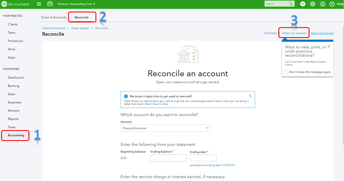Open the Precious' Accounting Firm client dropdown
Screen dimensions: 344x181
(x=76, y=4)
